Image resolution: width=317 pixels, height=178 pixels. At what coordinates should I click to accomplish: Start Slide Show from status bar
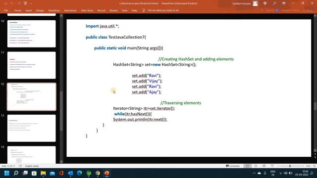click(272, 166)
